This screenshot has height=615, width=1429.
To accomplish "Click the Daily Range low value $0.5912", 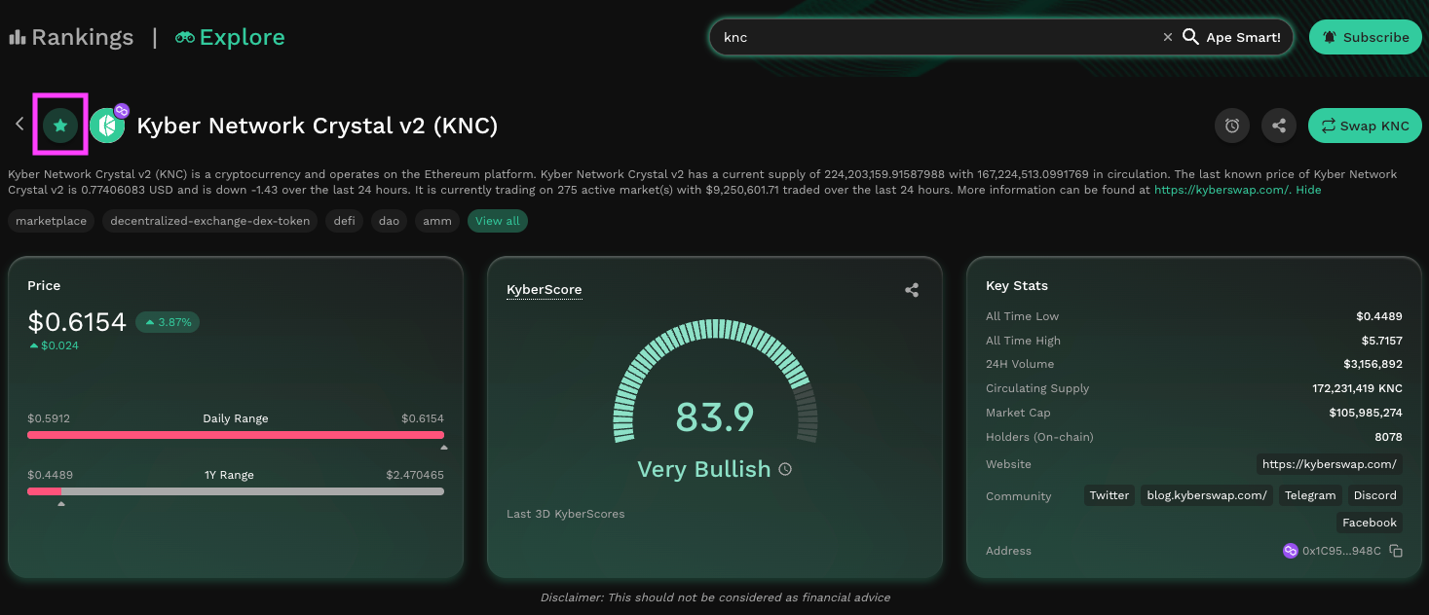I will click(x=49, y=418).
